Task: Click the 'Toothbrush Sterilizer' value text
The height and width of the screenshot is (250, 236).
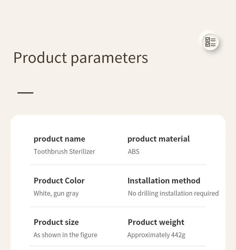Action: (65, 151)
